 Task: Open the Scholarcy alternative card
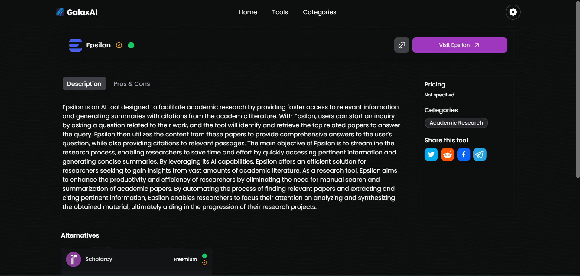[136, 261]
